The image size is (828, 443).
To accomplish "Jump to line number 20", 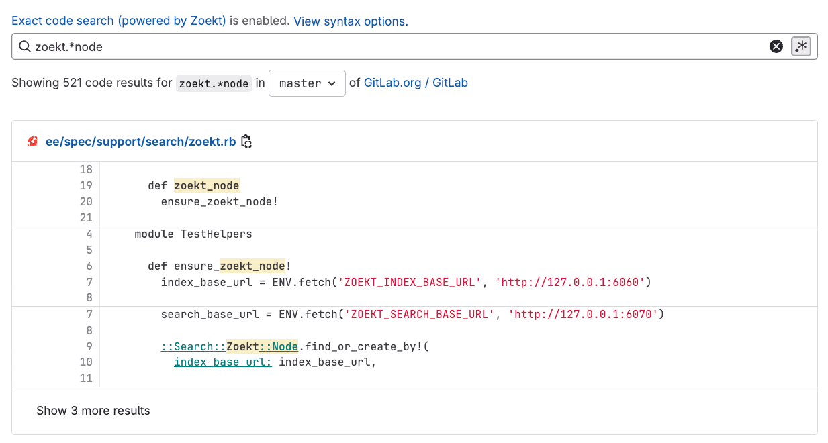I will coord(86,201).
